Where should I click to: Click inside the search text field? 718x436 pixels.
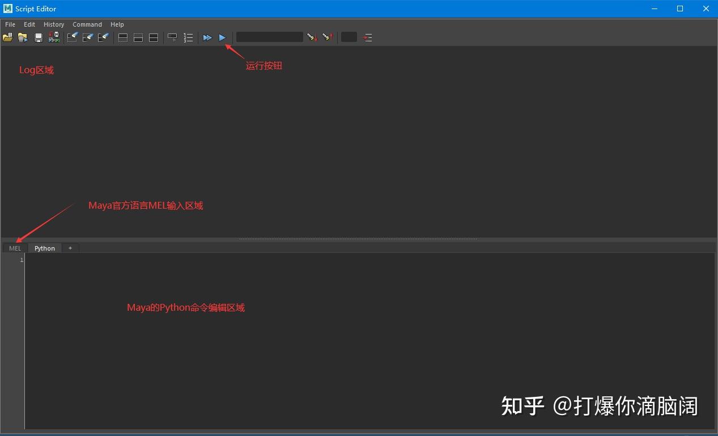[269, 37]
